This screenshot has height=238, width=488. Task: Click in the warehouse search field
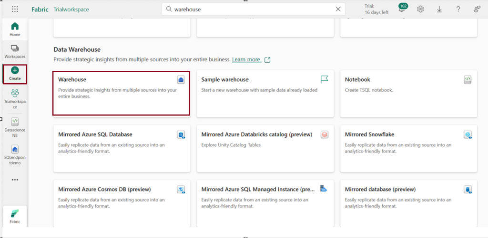point(253,9)
